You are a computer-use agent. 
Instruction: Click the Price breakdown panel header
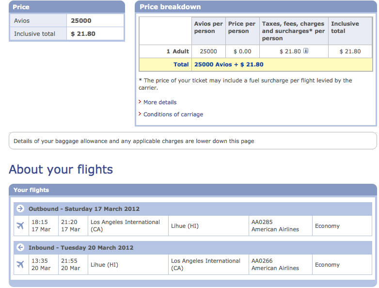pyautogui.click(x=256, y=7)
